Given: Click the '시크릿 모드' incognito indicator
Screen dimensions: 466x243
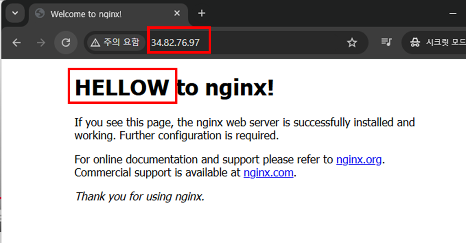Looking at the screenshot, I should pyautogui.click(x=434, y=43).
